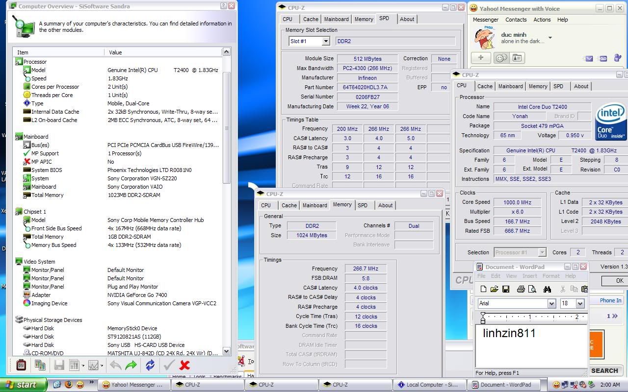
Task: Click the smiley contacts view icon in Yahoo Messenger
Action: click(x=501, y=58)
